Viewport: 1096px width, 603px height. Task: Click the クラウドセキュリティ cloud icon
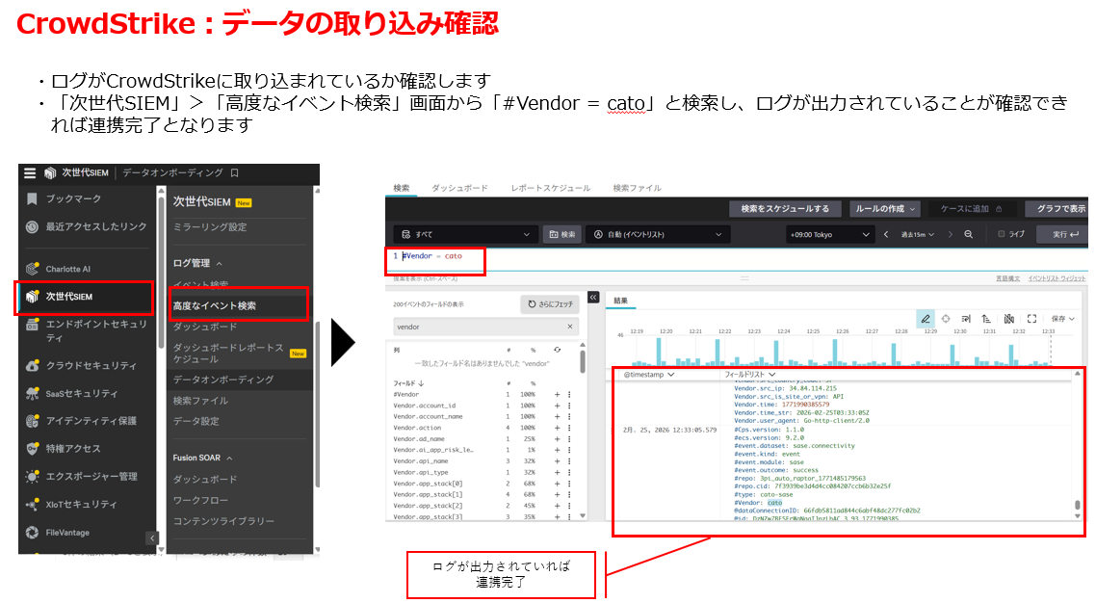tap(32, 366)
